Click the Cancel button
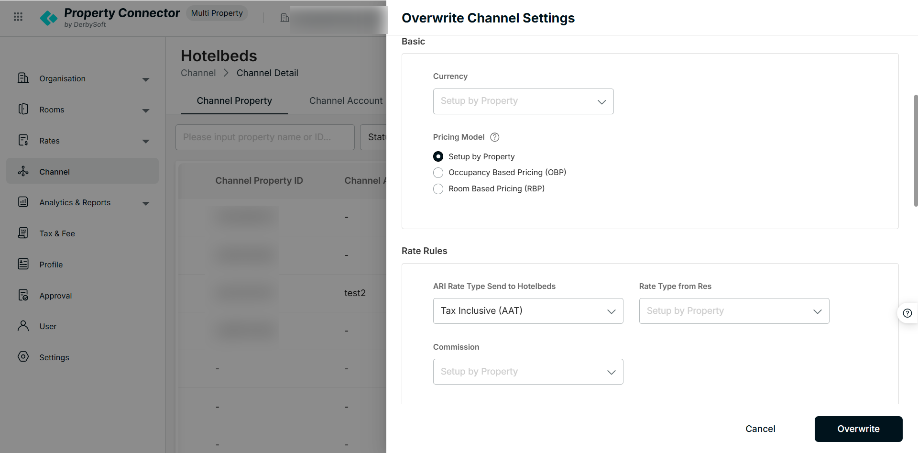Screen dimensions: 918x453 pyautogui.click(x=760, y=429)
